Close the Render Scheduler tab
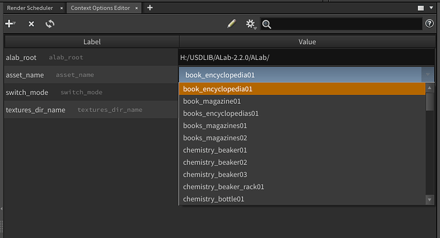440x238 pixels. coord(61,8)
